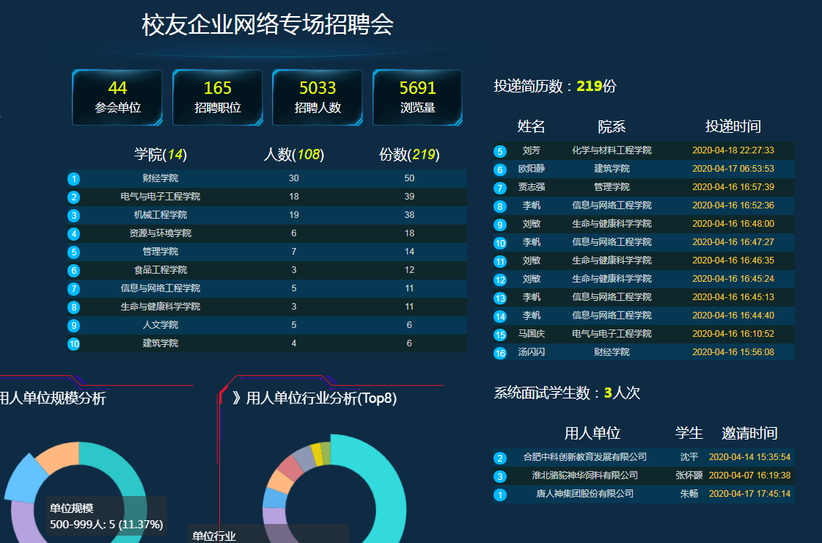Image resolution: width=822 pixels, height=543 pixels.
Task: Click rank badge 4 next to 资源与环境学院
Action: pyautogui.click(x=74, y=234)
